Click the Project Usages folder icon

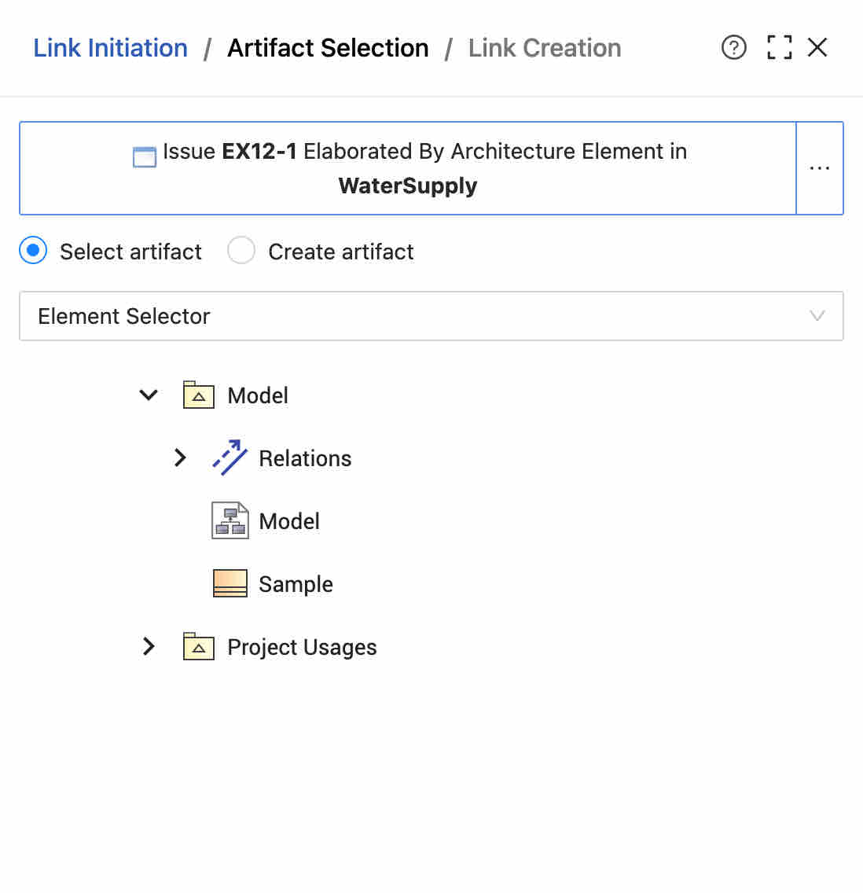[198, 646]
